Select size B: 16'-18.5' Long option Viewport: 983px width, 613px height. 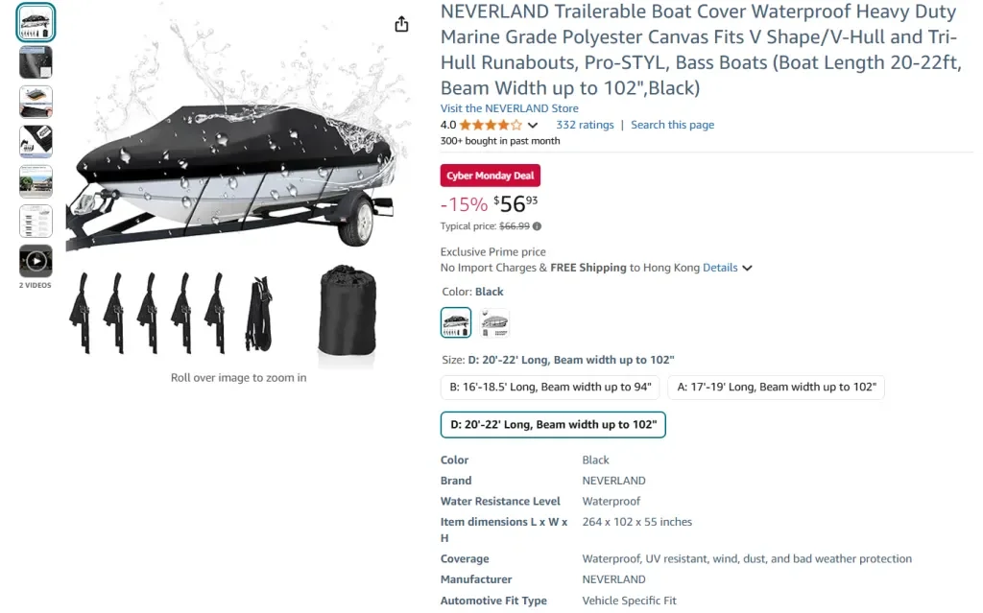[549, 388]
